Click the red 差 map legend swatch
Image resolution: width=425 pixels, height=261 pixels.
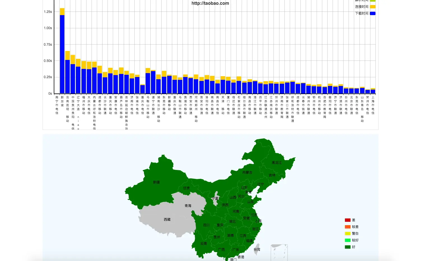[x=347, y=220]
